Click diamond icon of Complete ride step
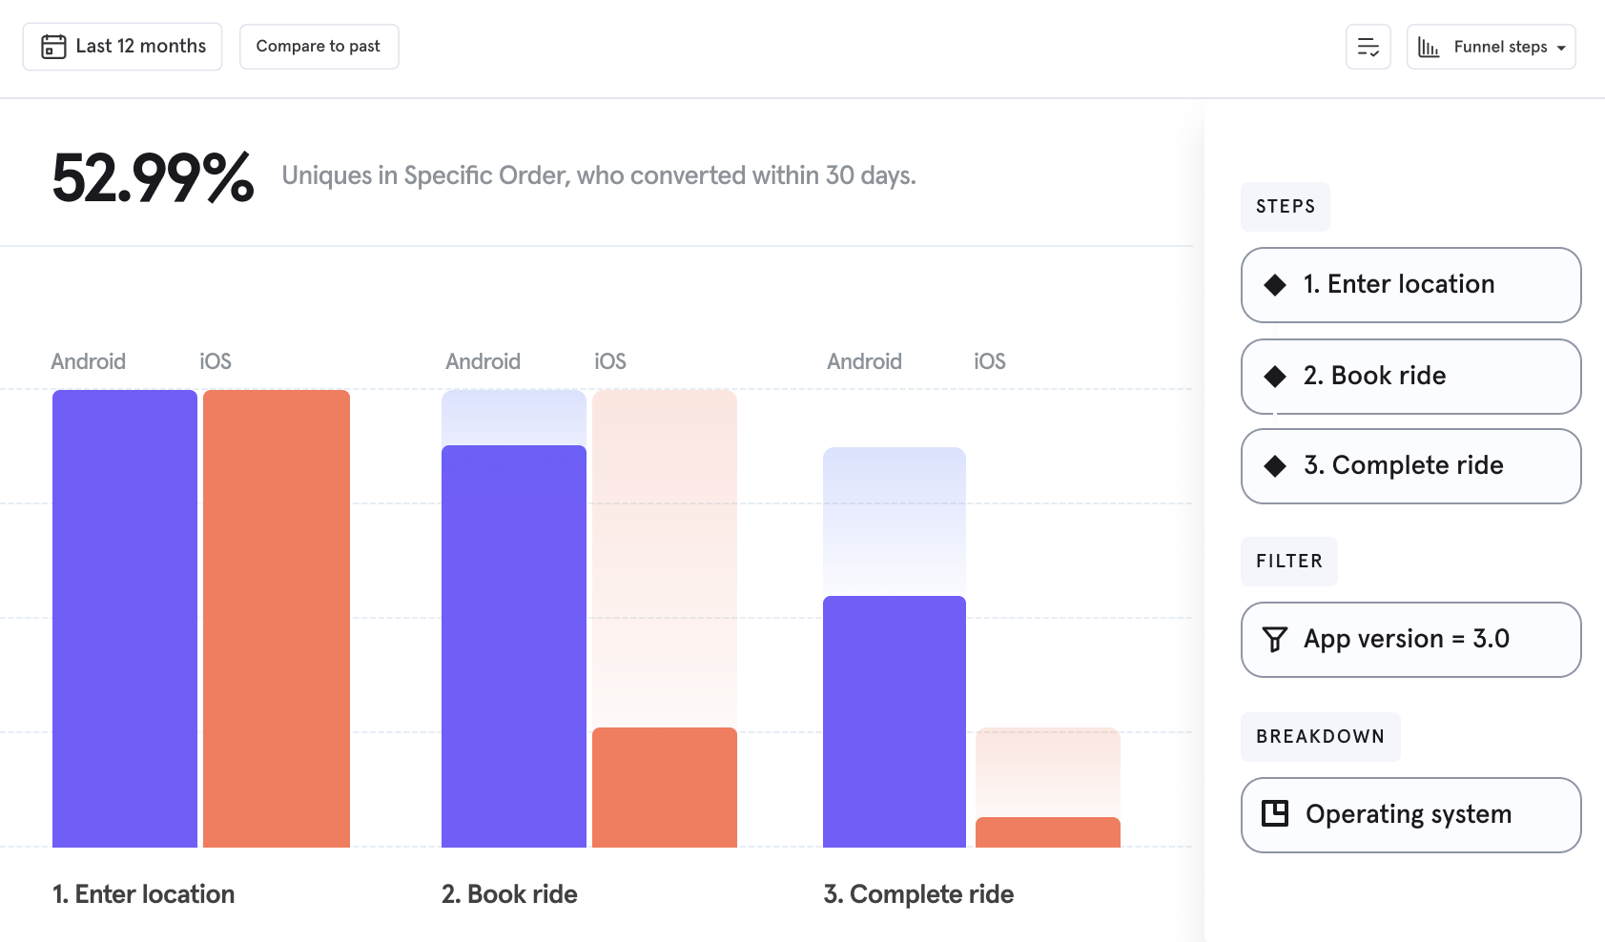Image resolution: width=1605 pixels, height=942 pixels. [x=1275, y=466]
